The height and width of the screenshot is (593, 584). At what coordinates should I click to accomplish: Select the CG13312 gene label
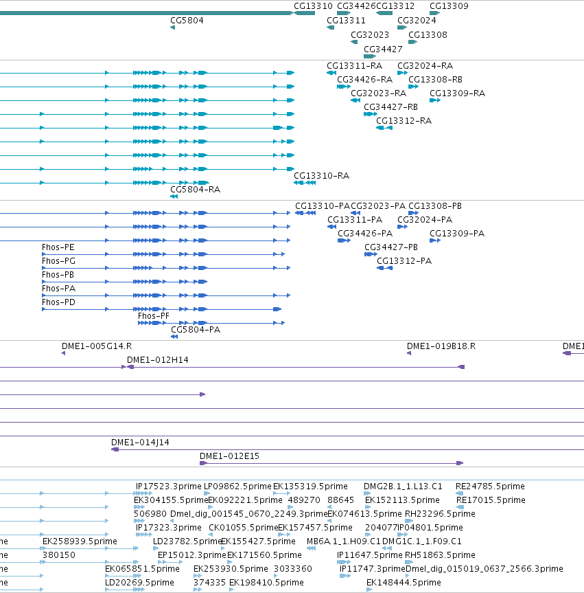click(395, 6)
